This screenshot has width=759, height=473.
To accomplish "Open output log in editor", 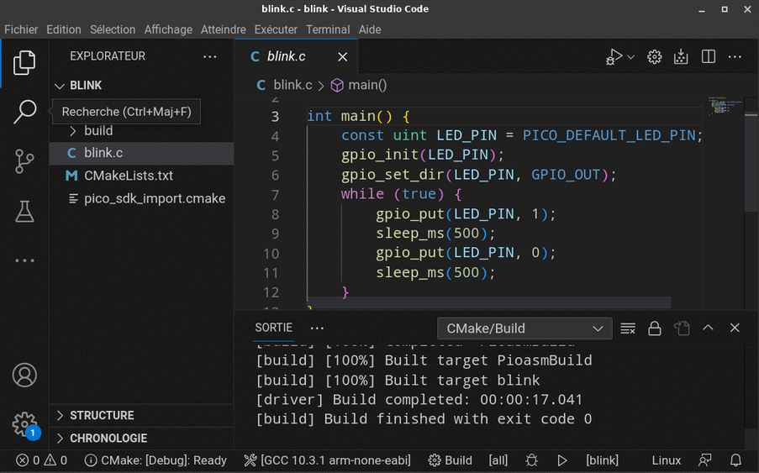I will 682,328.
